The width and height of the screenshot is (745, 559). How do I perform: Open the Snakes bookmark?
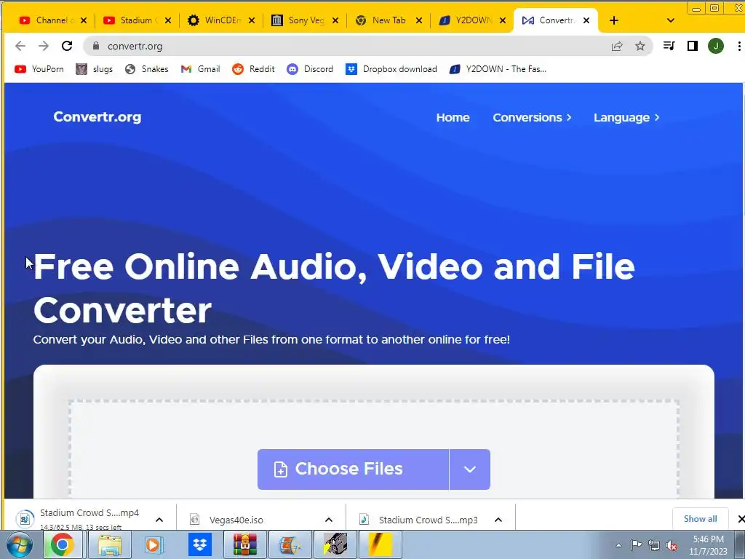(146, 69)
